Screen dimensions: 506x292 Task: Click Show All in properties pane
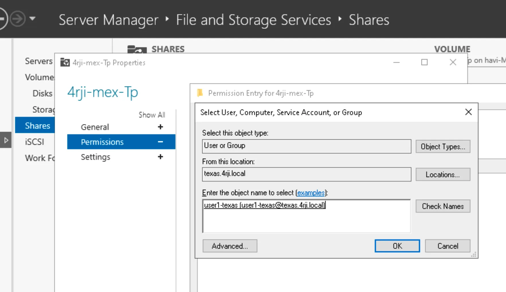pyautogui.click(x=152, y=115)
